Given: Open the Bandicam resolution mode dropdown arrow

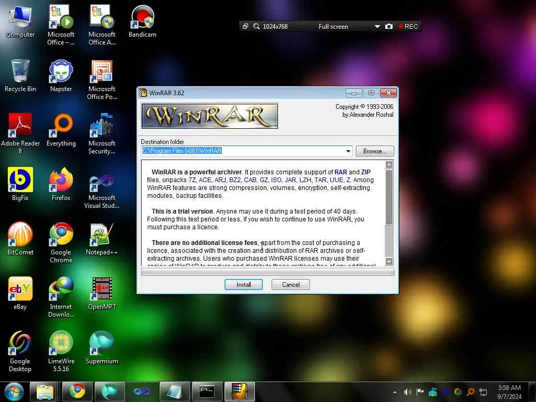Looking at the screenshot, I should point(377,26).
